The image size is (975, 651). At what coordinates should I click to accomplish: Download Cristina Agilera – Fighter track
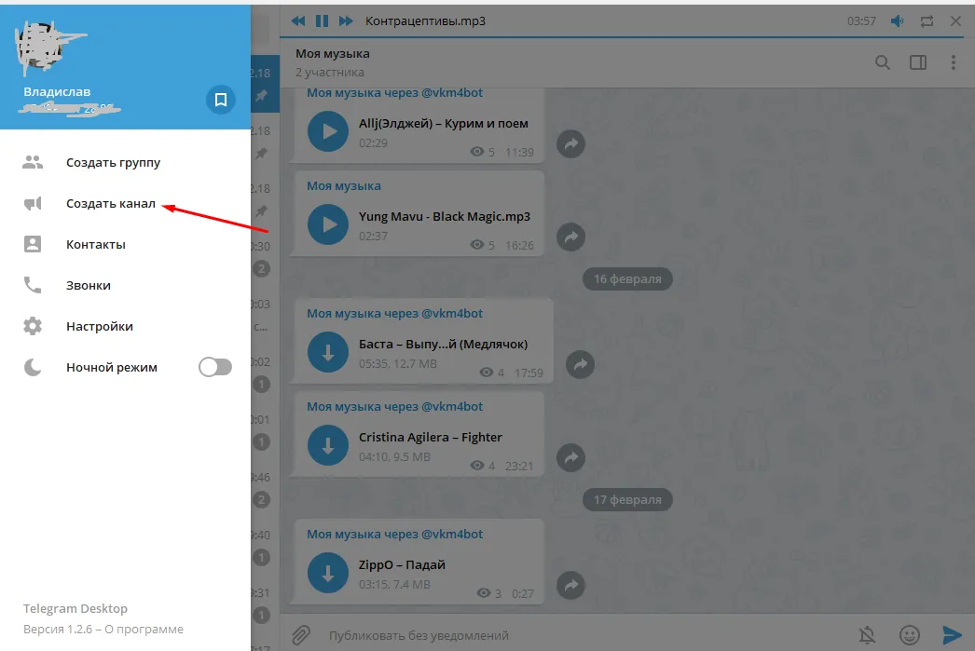(x=328, y=445)
